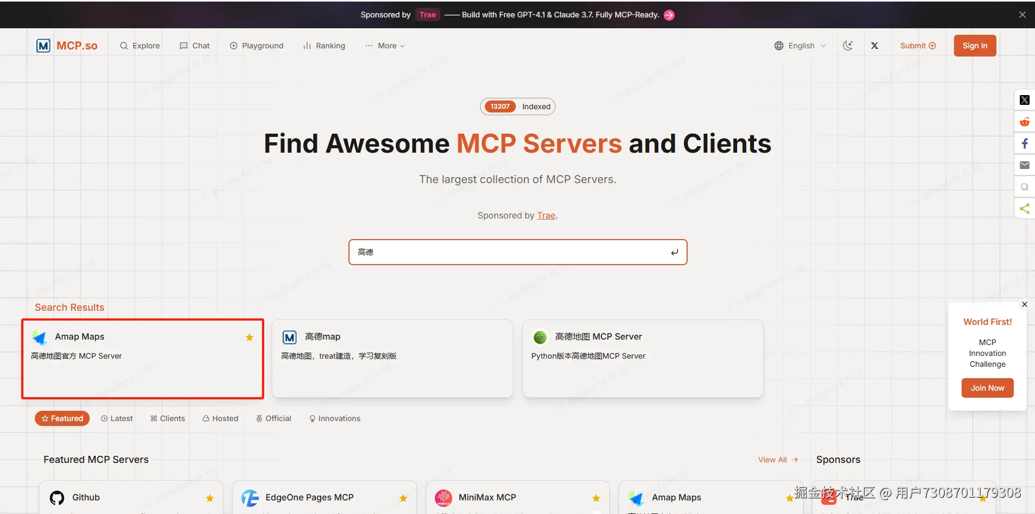Switch to the Latest tab

point(117,418)
